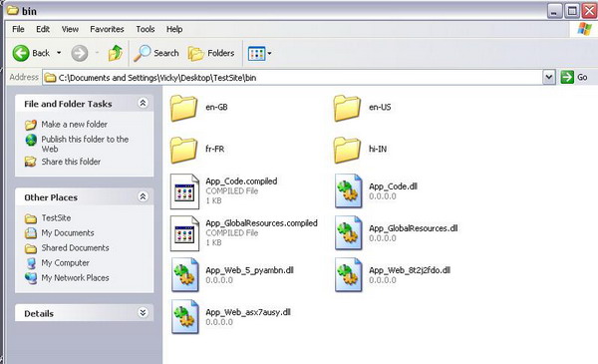Open the View menu
This screenshot has width=598, height=364.
(70, 29)
